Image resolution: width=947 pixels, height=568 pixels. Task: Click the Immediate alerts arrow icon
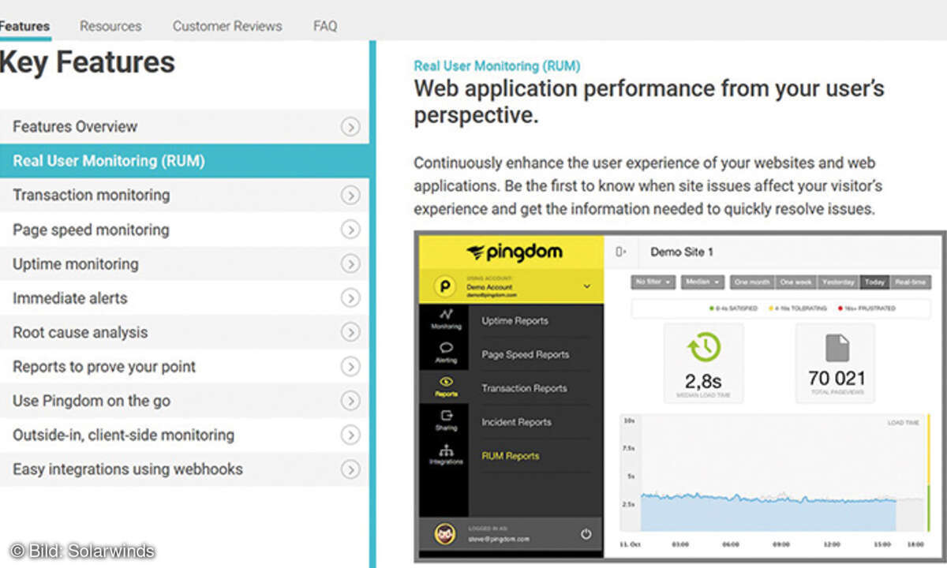point(350,298)
